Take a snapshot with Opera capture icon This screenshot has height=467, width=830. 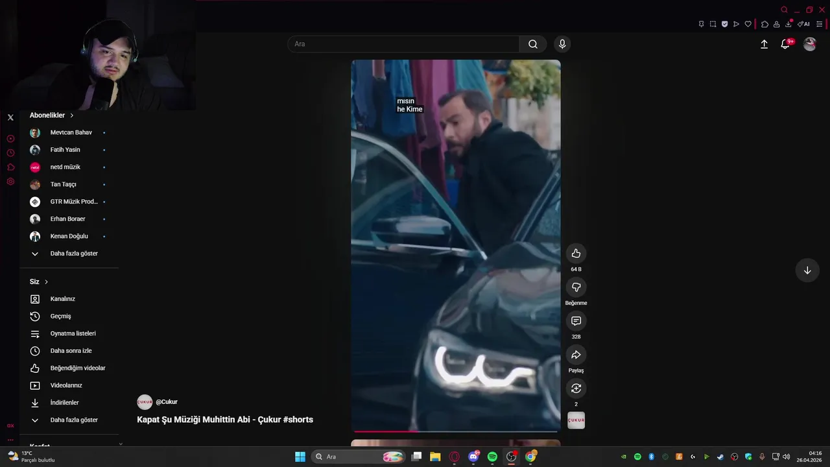pyautogui.click(x=713, y=24)
